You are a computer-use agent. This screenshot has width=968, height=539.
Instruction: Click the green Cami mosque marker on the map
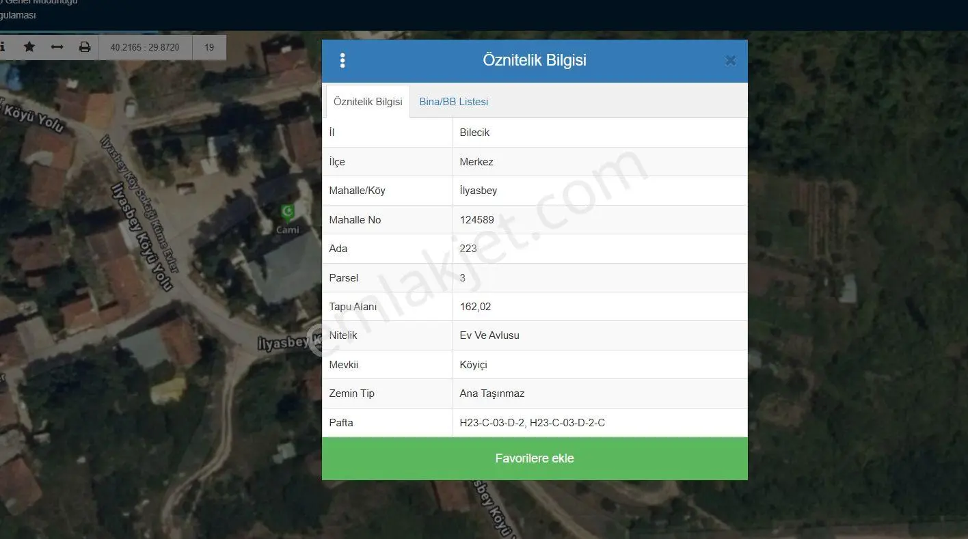point(288,212)
